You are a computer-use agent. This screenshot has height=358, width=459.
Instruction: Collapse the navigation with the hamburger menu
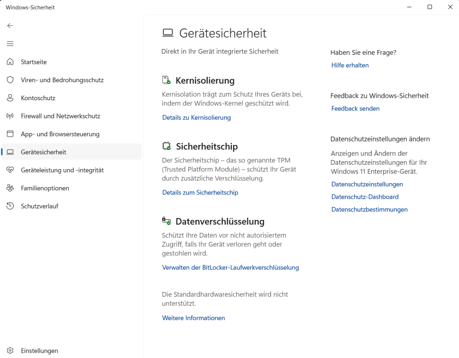(10, 44)
